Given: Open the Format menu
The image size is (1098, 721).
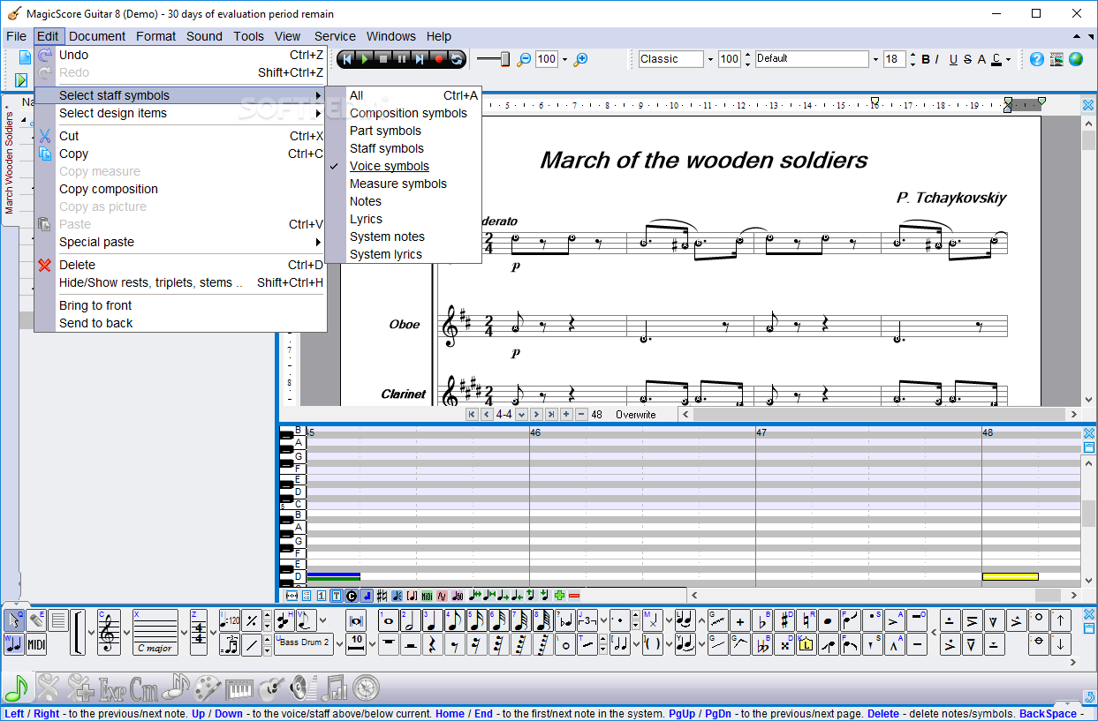Looking at the screenshot, I should (156, 36).
